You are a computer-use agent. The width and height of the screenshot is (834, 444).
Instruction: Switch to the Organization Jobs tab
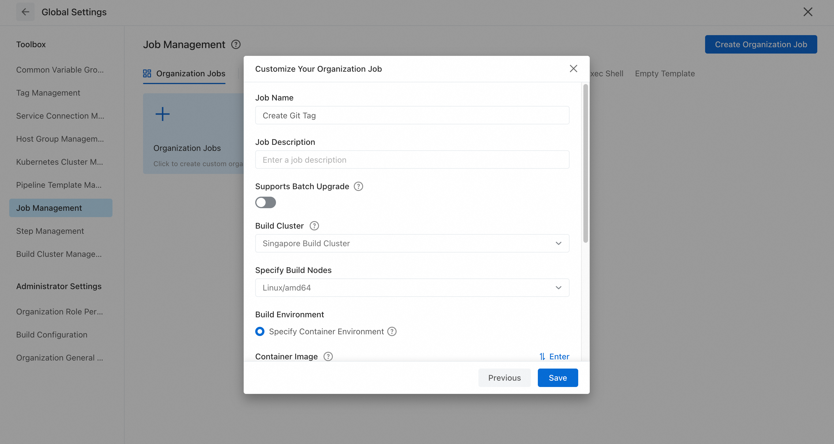pos(184,74)
